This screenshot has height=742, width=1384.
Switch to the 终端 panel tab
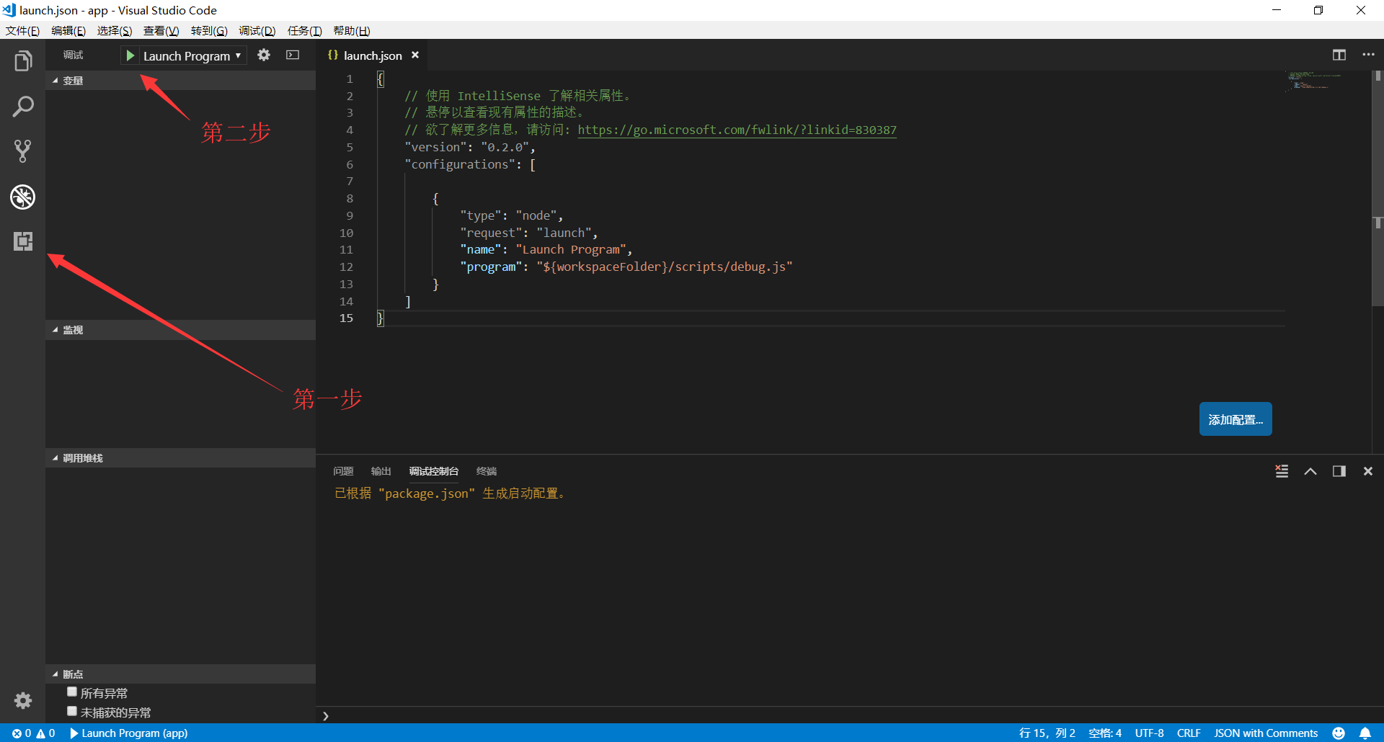[x=487, y=471]
